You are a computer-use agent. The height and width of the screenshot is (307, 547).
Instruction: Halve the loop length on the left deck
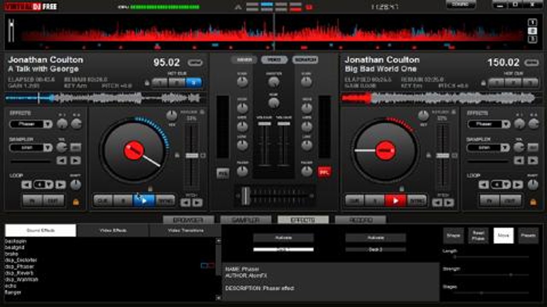coord(27,185)
